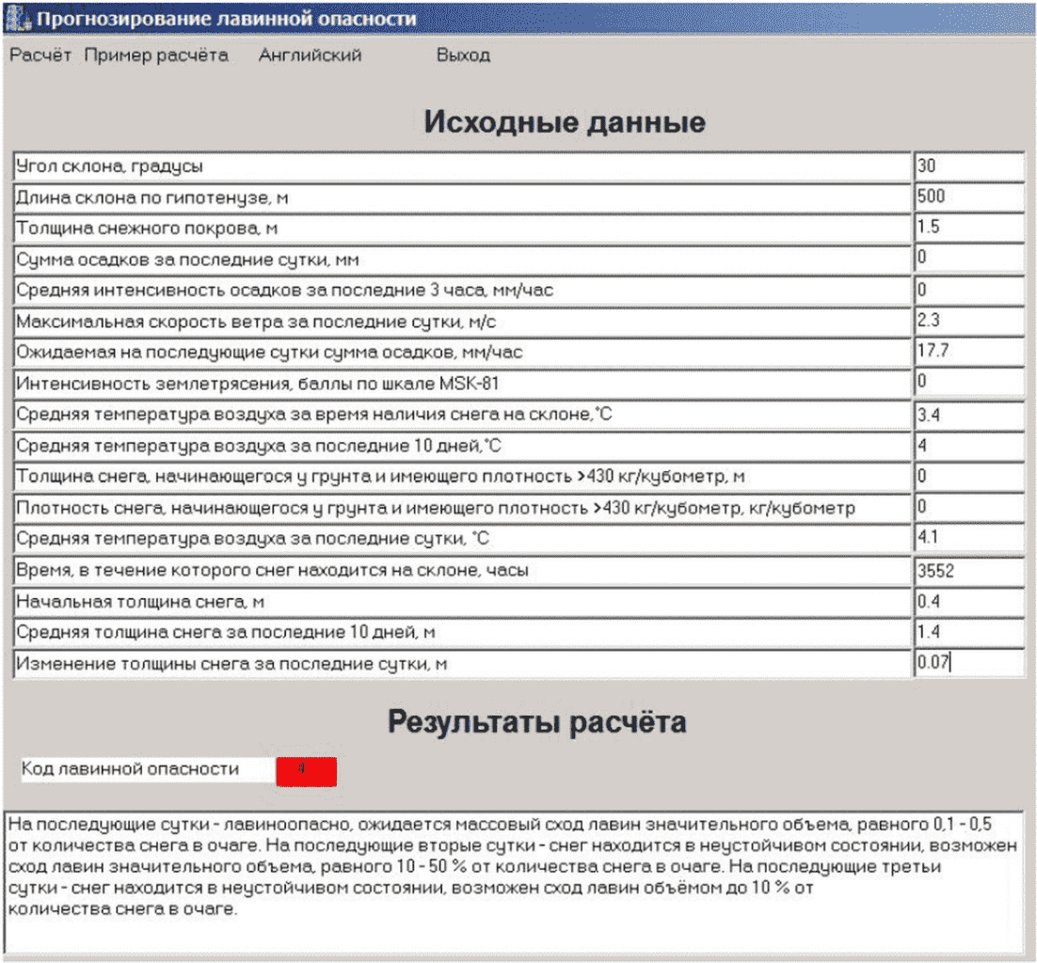Select the snow time on slope field 3552
This screenshot has height=963, width=1037.
coord(968,571)
